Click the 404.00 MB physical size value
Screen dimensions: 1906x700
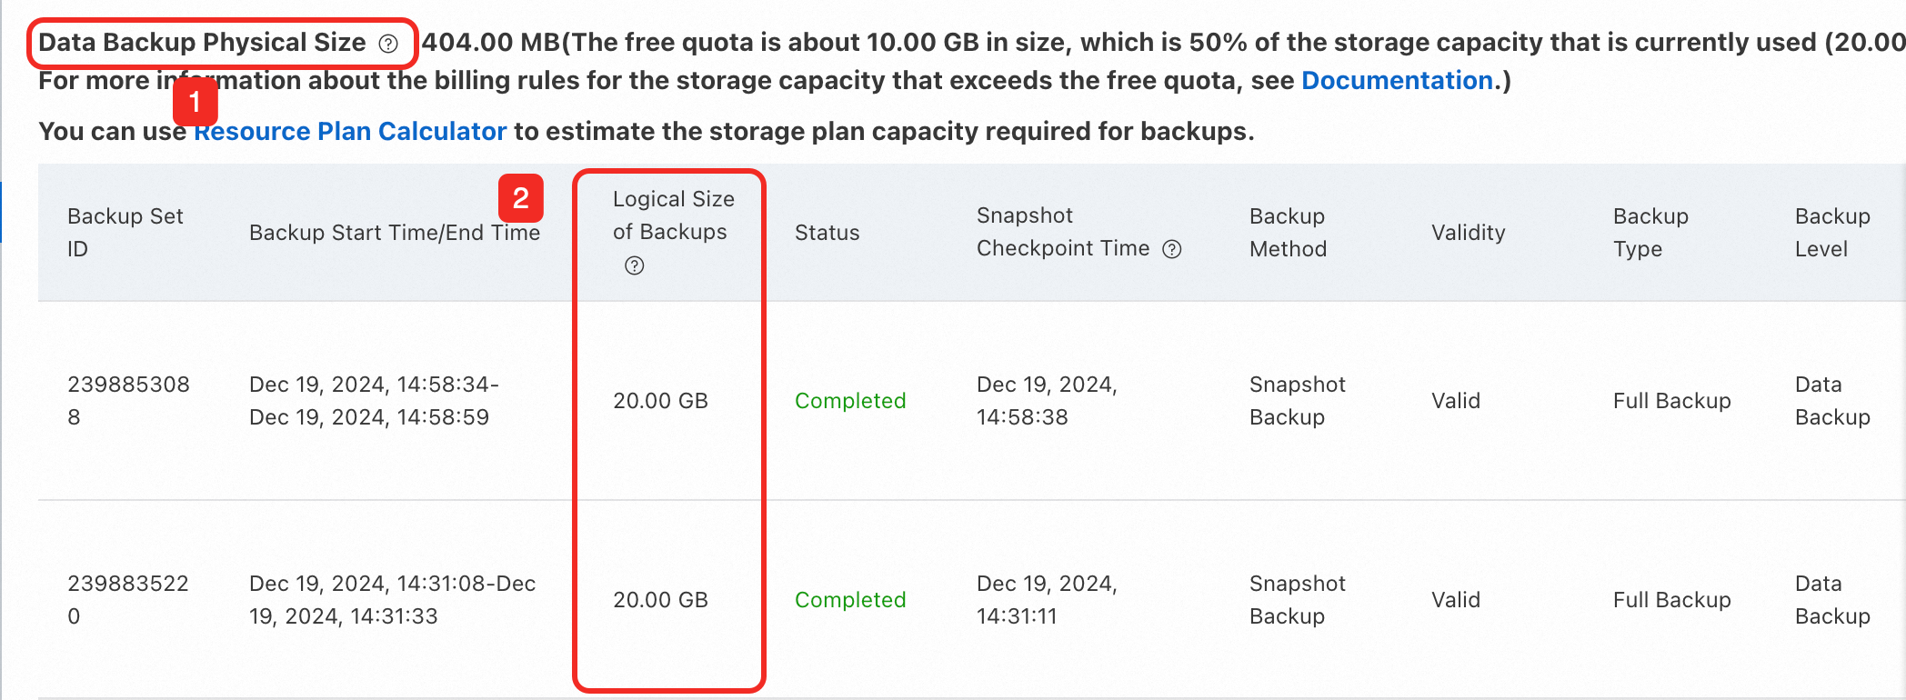491,43
